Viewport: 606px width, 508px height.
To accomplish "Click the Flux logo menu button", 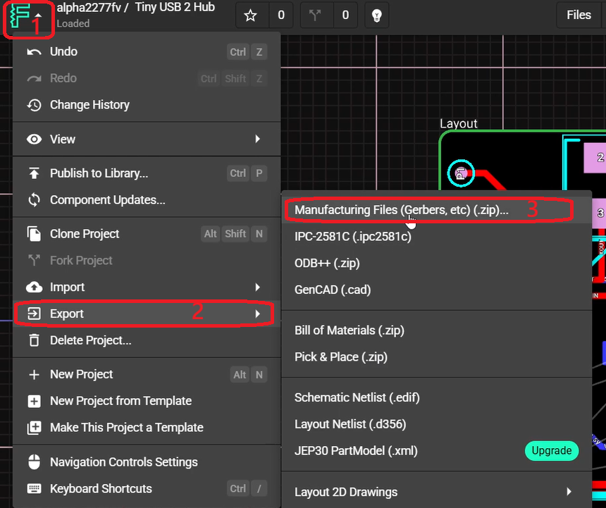I will [x=26, y=17].
